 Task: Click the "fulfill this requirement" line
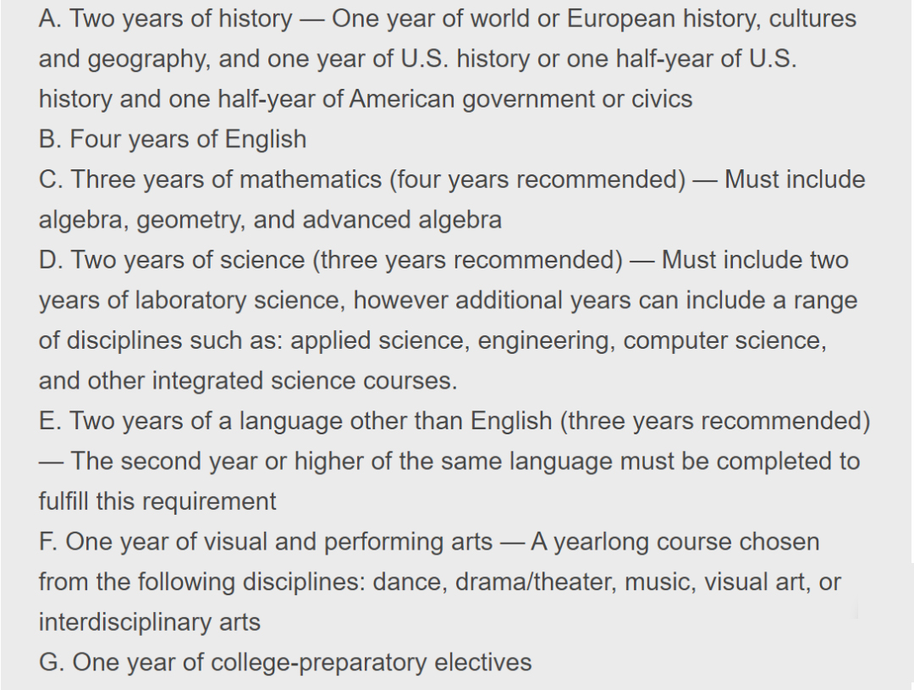point(157,501)
